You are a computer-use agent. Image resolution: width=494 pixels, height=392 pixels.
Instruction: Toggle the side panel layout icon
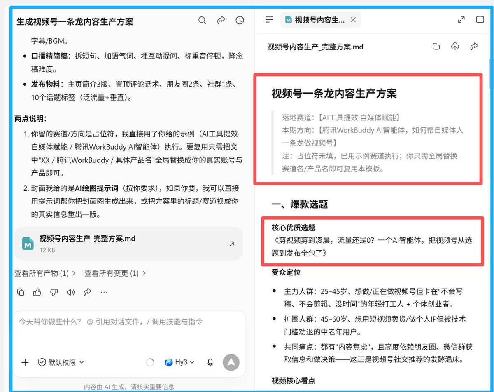(480, 19)
